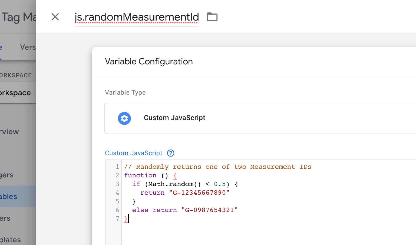This screenshot has width=416, height=245.
Task: Click the closing brace on line 7
Action: coord(126,219)
